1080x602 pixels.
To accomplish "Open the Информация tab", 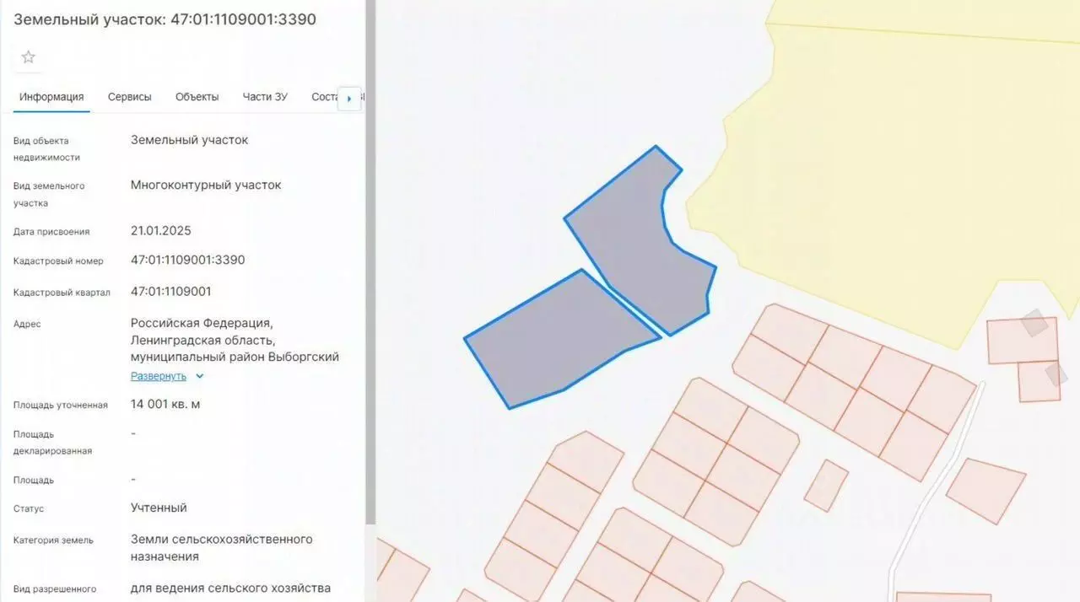I will 51,97.
